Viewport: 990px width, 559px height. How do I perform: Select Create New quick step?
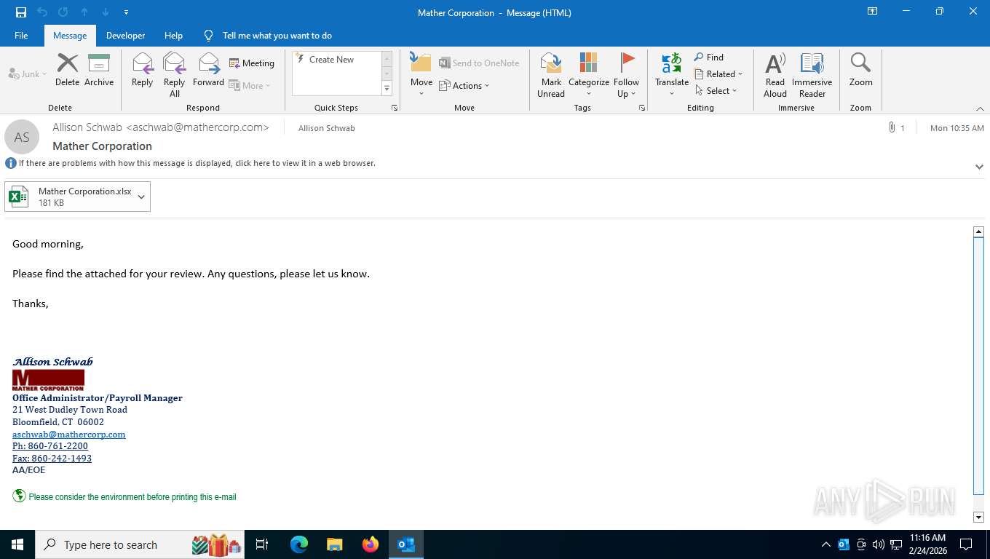click(x=331, y=60)
